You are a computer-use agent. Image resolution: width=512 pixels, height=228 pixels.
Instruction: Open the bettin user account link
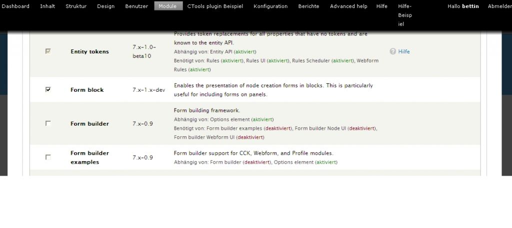(x=470, y=6)
